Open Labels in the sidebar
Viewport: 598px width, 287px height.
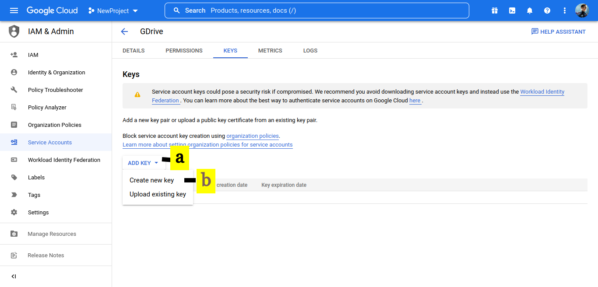coord(56,177)
